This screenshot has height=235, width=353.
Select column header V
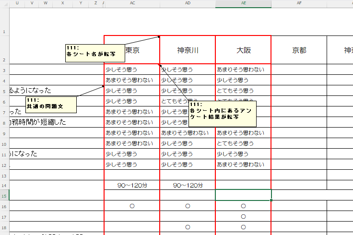32,3
